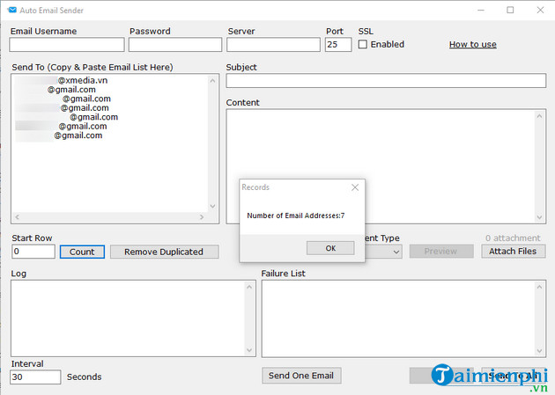This screenshot has width=555, height=395.
Task: Select the Port field showing 25
Action: coord(338,45)
